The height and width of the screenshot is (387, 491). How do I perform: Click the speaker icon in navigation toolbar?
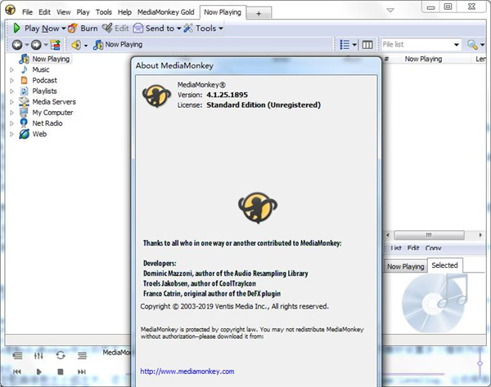(x=76, y=45)
